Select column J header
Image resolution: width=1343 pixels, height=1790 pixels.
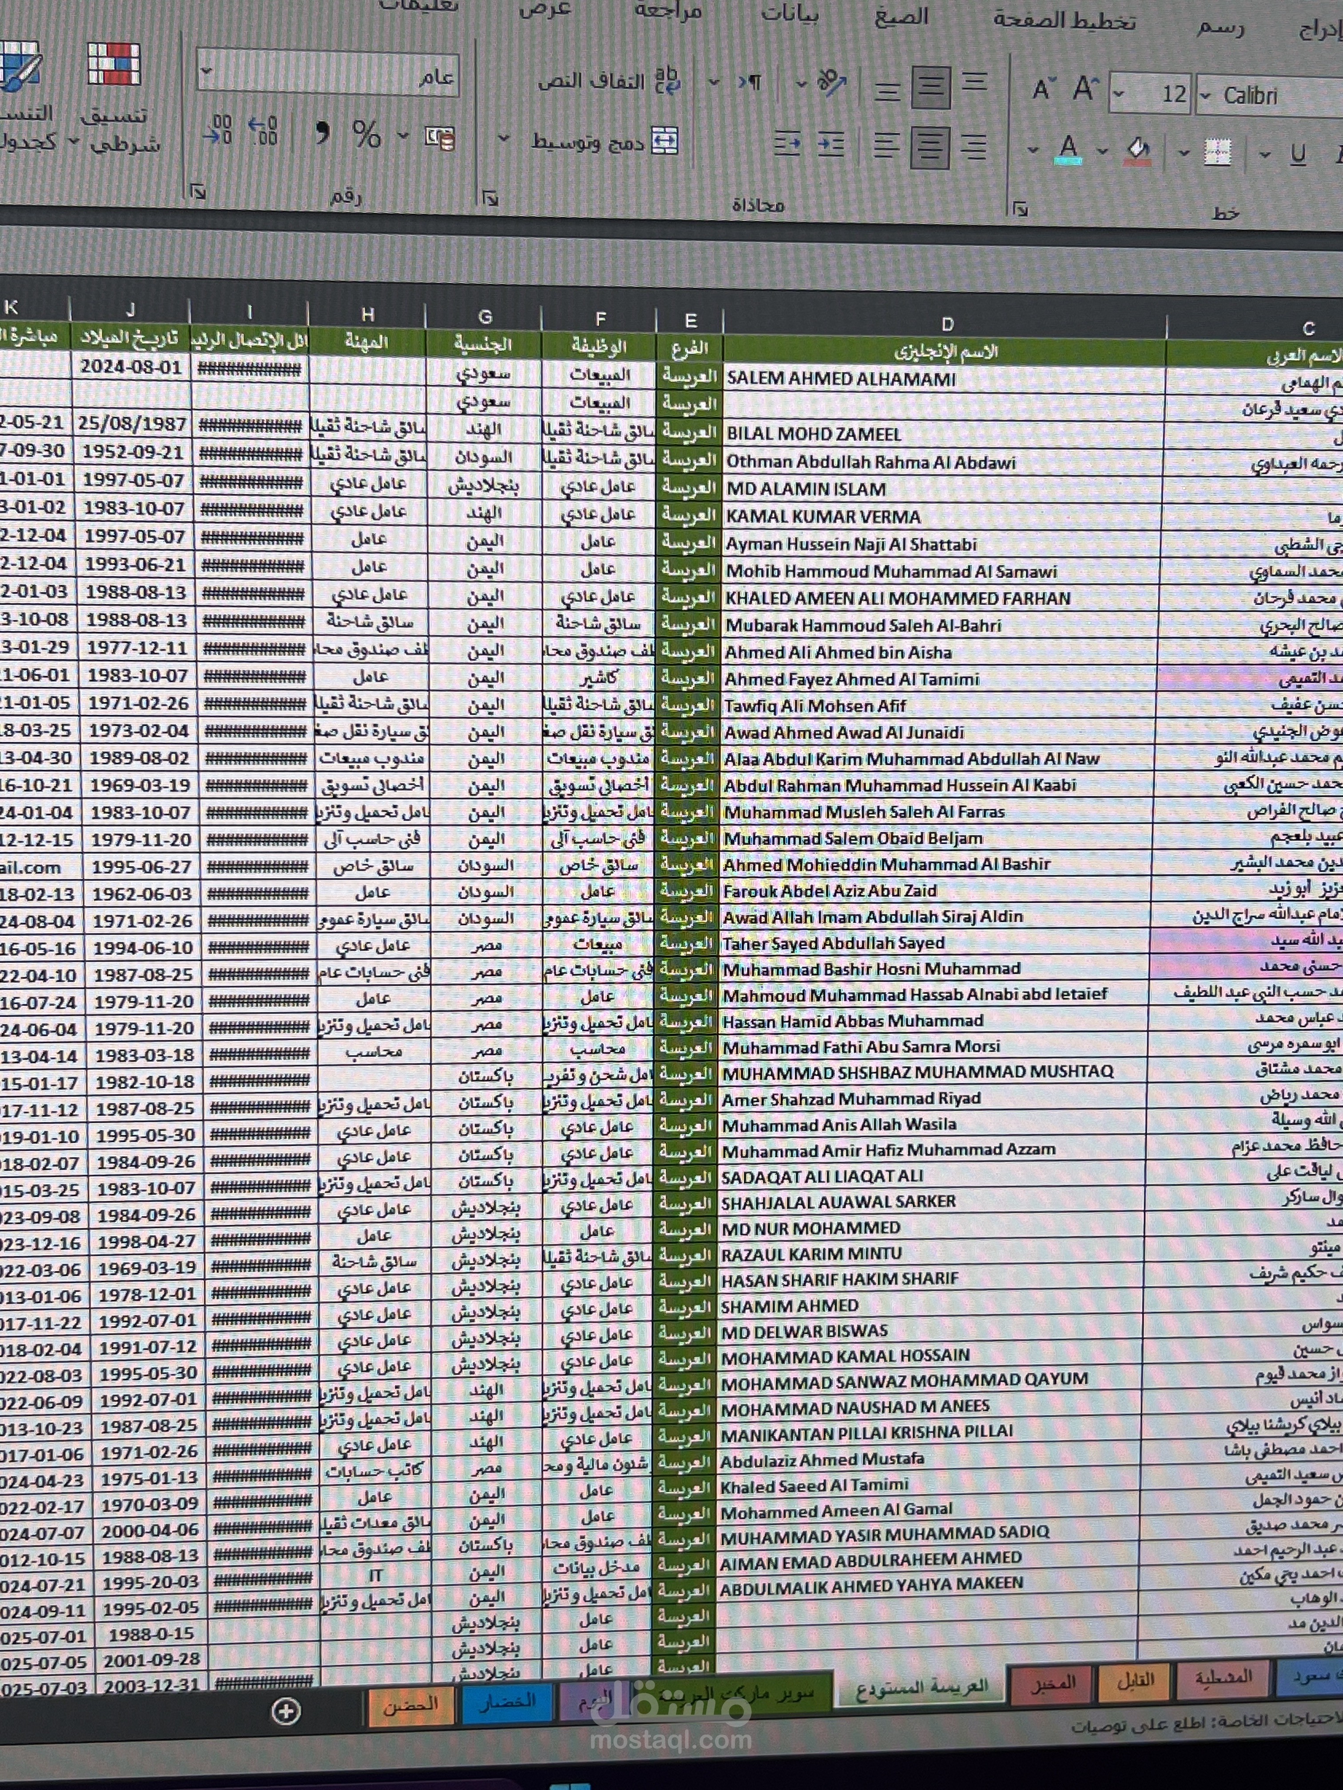tap(130, 310)
